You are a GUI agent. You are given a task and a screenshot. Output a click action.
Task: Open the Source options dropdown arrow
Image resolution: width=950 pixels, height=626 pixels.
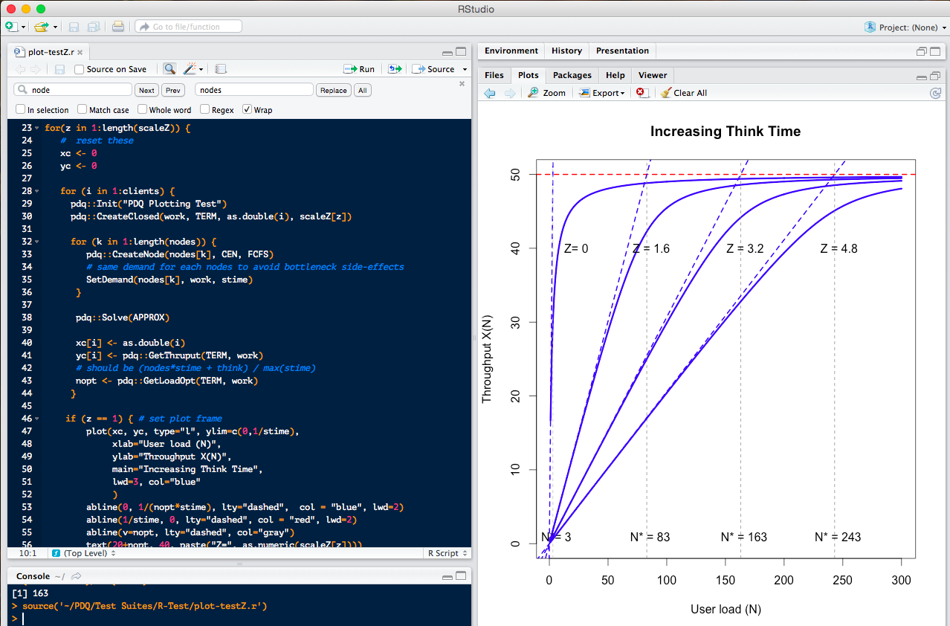[465, 69]
